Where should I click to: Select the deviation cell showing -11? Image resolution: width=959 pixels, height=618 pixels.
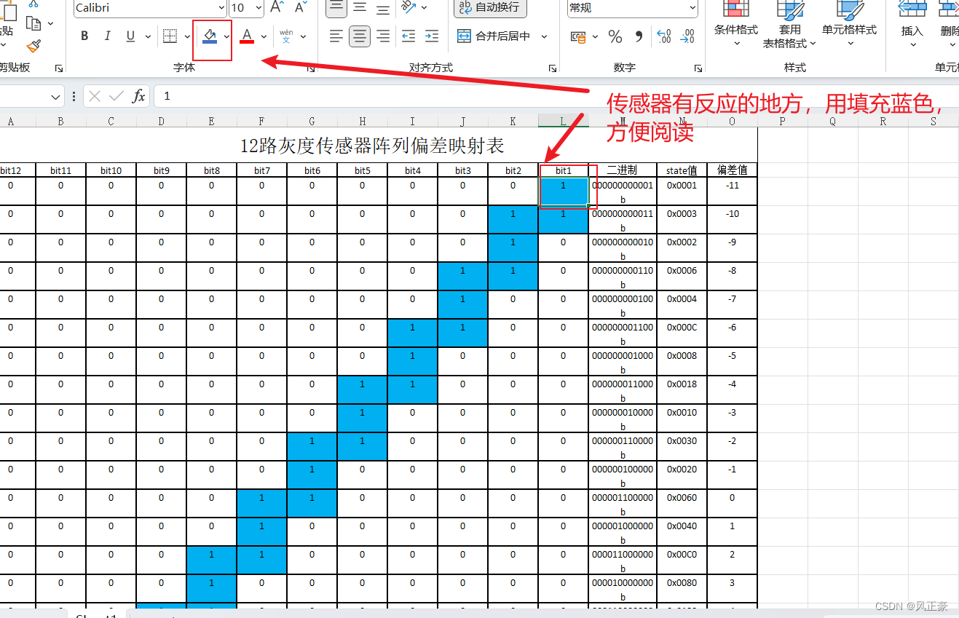point(733,191)
